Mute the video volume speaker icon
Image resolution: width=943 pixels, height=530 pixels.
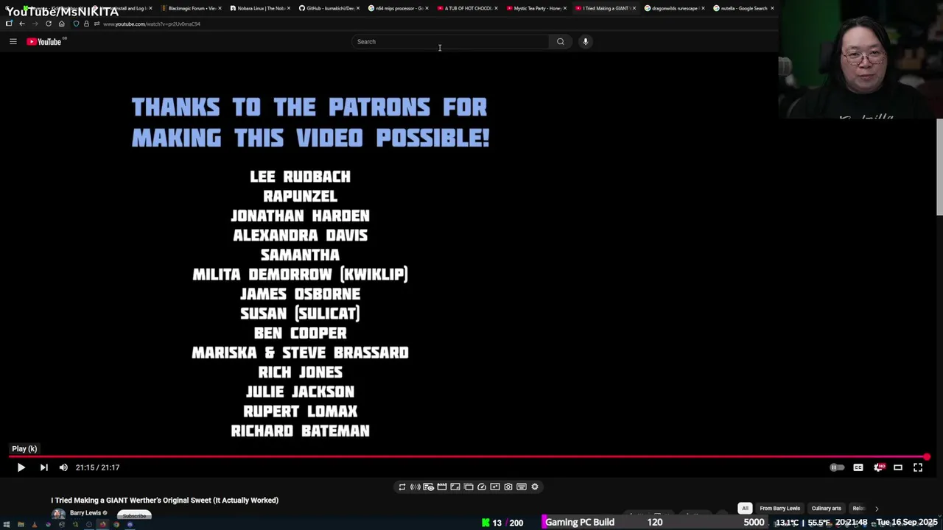(x=63, y=467)
